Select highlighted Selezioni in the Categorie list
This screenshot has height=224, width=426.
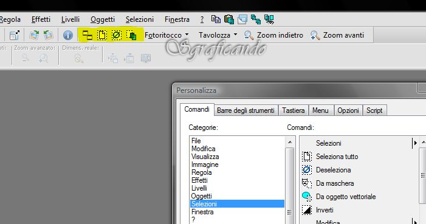point(237,203)
